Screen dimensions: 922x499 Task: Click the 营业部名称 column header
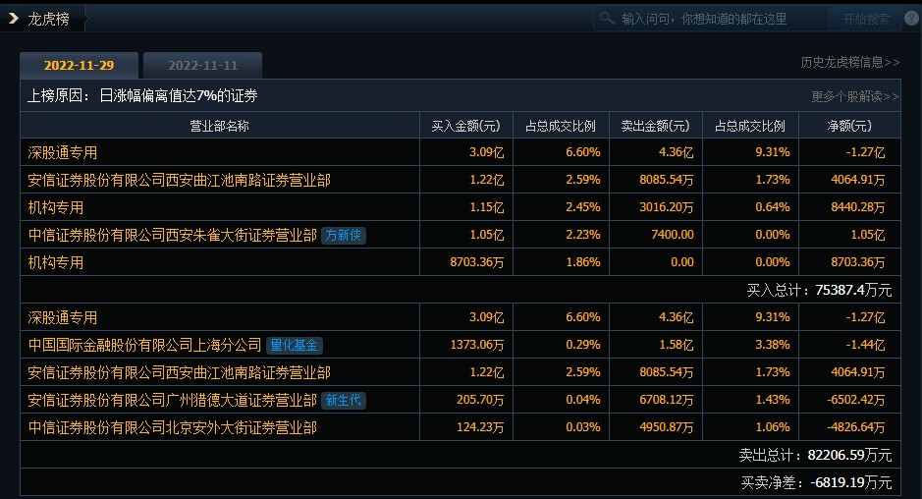pos(219,126)
